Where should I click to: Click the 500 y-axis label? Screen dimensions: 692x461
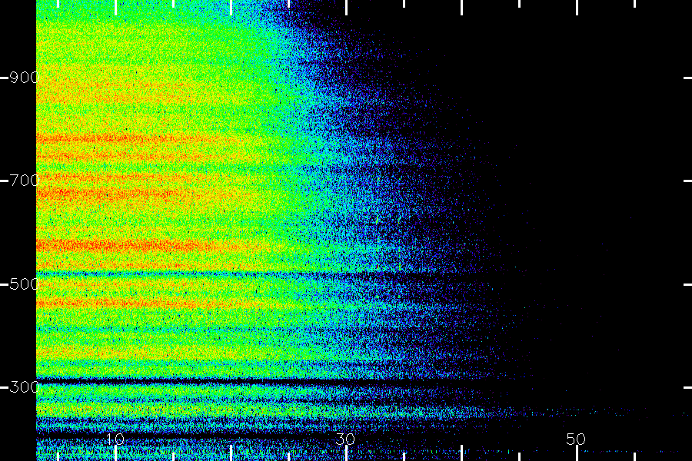pyautogui.click(x=25, y=284)
